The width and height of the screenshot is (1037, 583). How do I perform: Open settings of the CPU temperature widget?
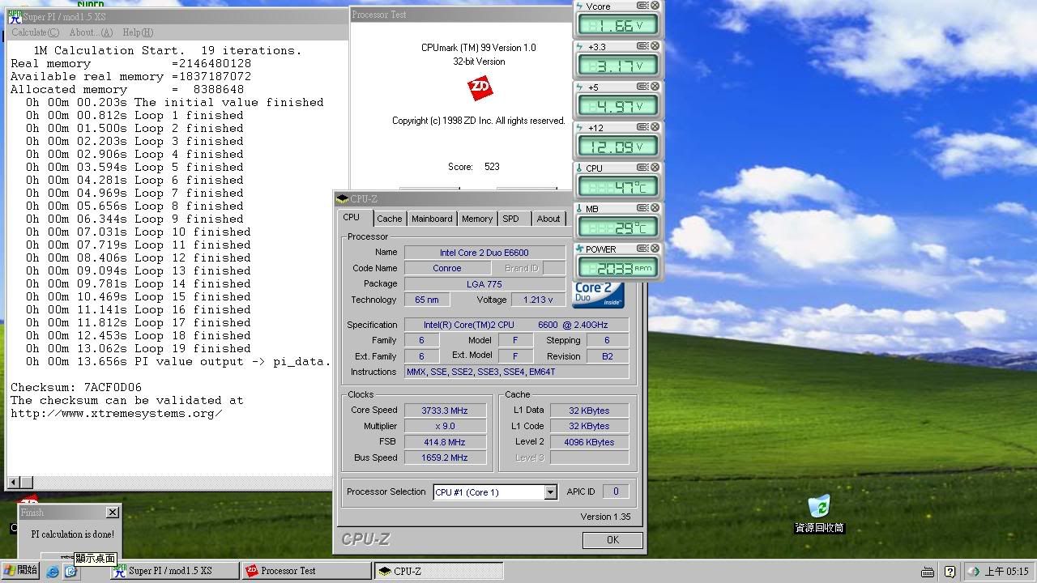point(642,168)
